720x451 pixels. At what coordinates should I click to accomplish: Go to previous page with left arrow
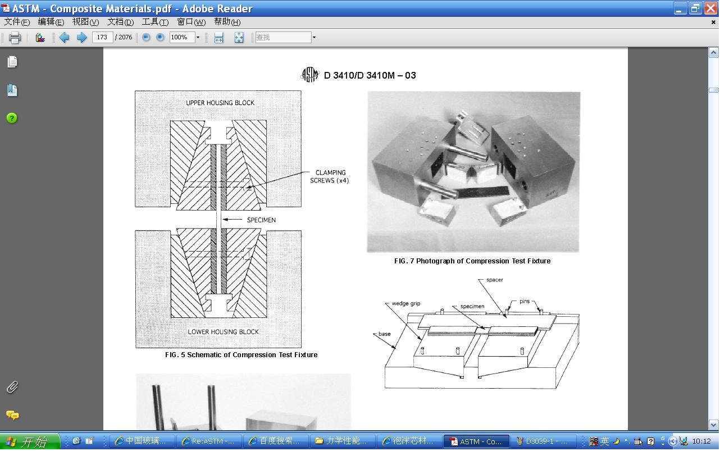point(64,38)
